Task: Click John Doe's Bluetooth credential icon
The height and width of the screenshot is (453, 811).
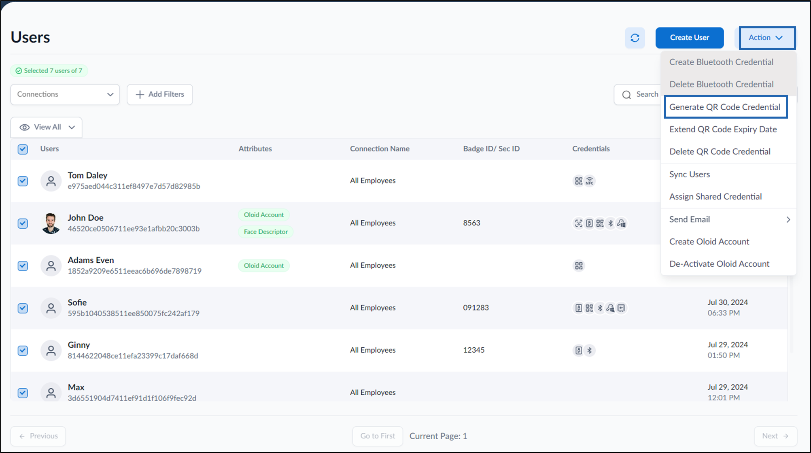Action: [610, 223]
